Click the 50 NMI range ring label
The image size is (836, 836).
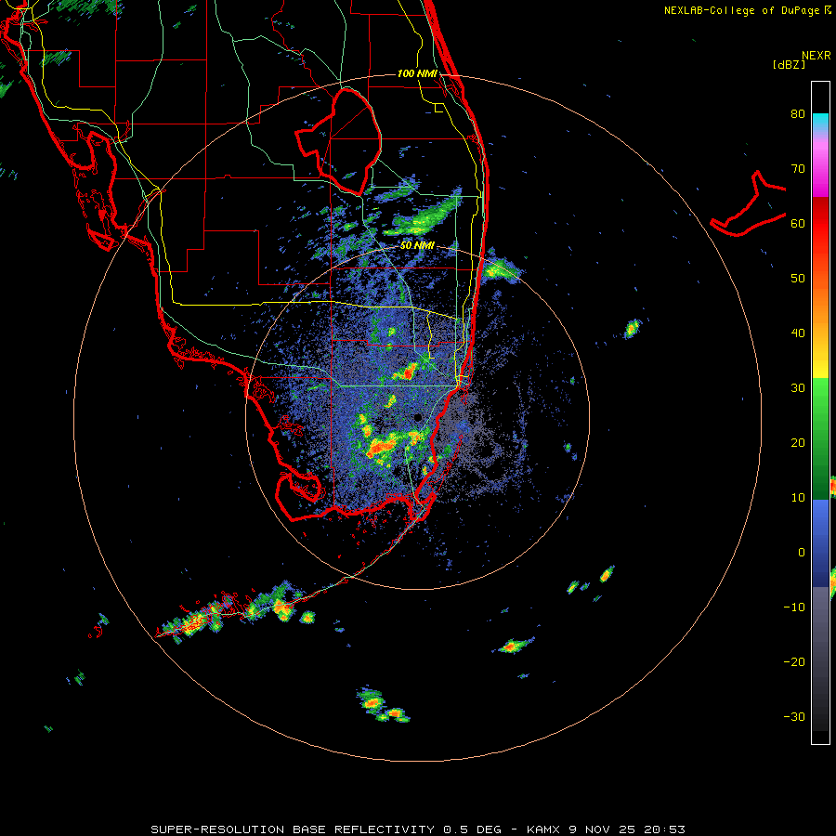(417, 246)
